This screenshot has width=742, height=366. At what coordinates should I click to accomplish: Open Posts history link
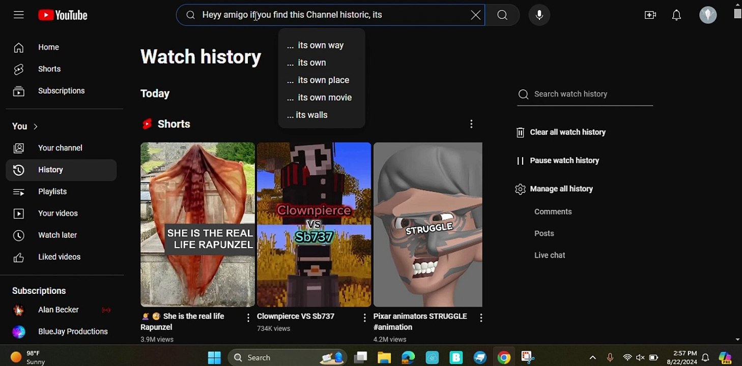coord(544,234)
